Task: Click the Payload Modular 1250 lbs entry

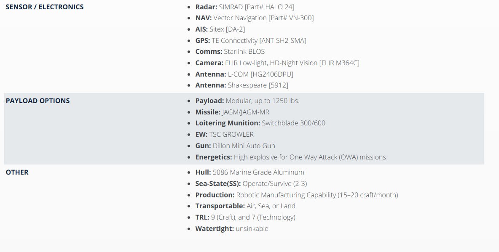Action: [x=247, y=101]
